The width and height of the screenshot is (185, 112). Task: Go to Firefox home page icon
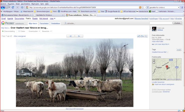point(22,8)
